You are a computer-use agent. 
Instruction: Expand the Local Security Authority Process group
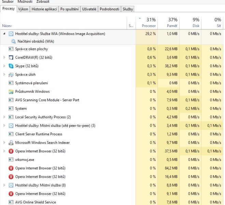point(4,117)
